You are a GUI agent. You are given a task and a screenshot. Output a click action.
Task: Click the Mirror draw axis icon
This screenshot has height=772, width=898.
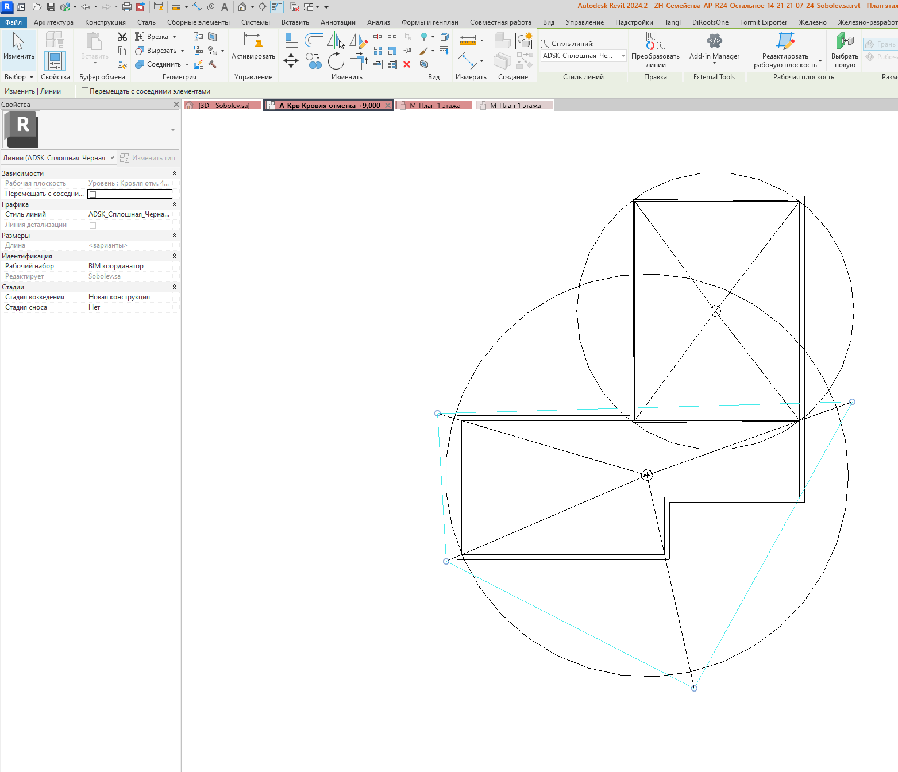[x=359, y=40]
